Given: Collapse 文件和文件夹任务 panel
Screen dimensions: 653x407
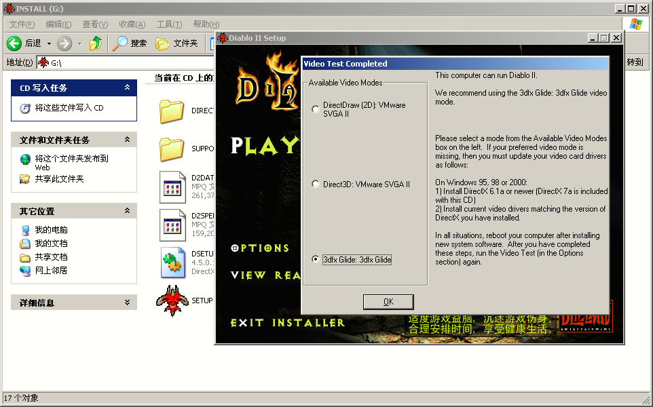Looking at the screenshot, I should [127, 140].
